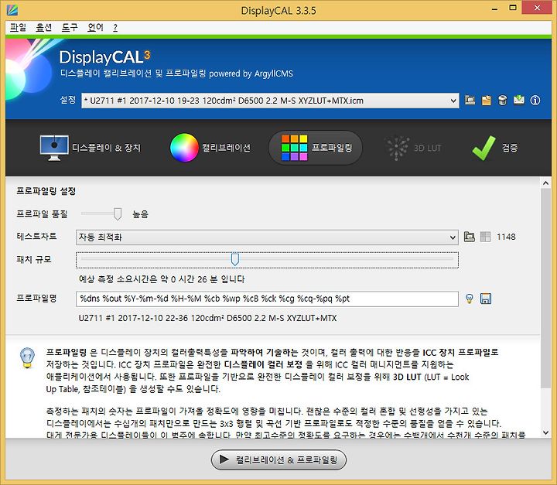Click the 3D LUT sparkle icon

(397, 148)
